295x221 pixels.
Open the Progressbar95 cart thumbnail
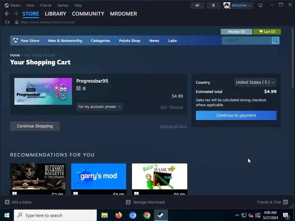(x=43, y=91)
